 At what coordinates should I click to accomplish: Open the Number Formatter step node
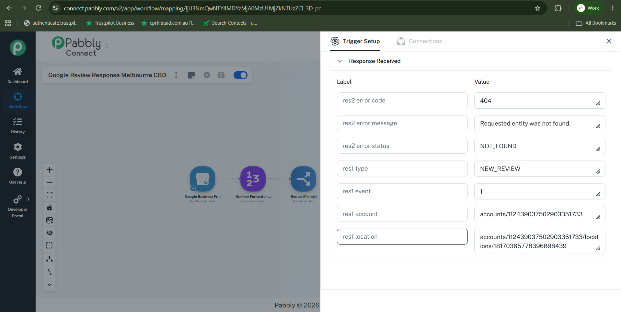pyautogui.click(x=253, y=179)
